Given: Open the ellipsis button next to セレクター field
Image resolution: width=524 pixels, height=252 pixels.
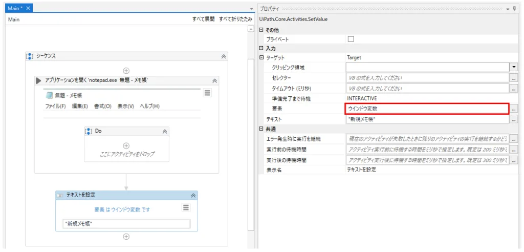Looking at the screenshot, I should (x=514, y=78).
